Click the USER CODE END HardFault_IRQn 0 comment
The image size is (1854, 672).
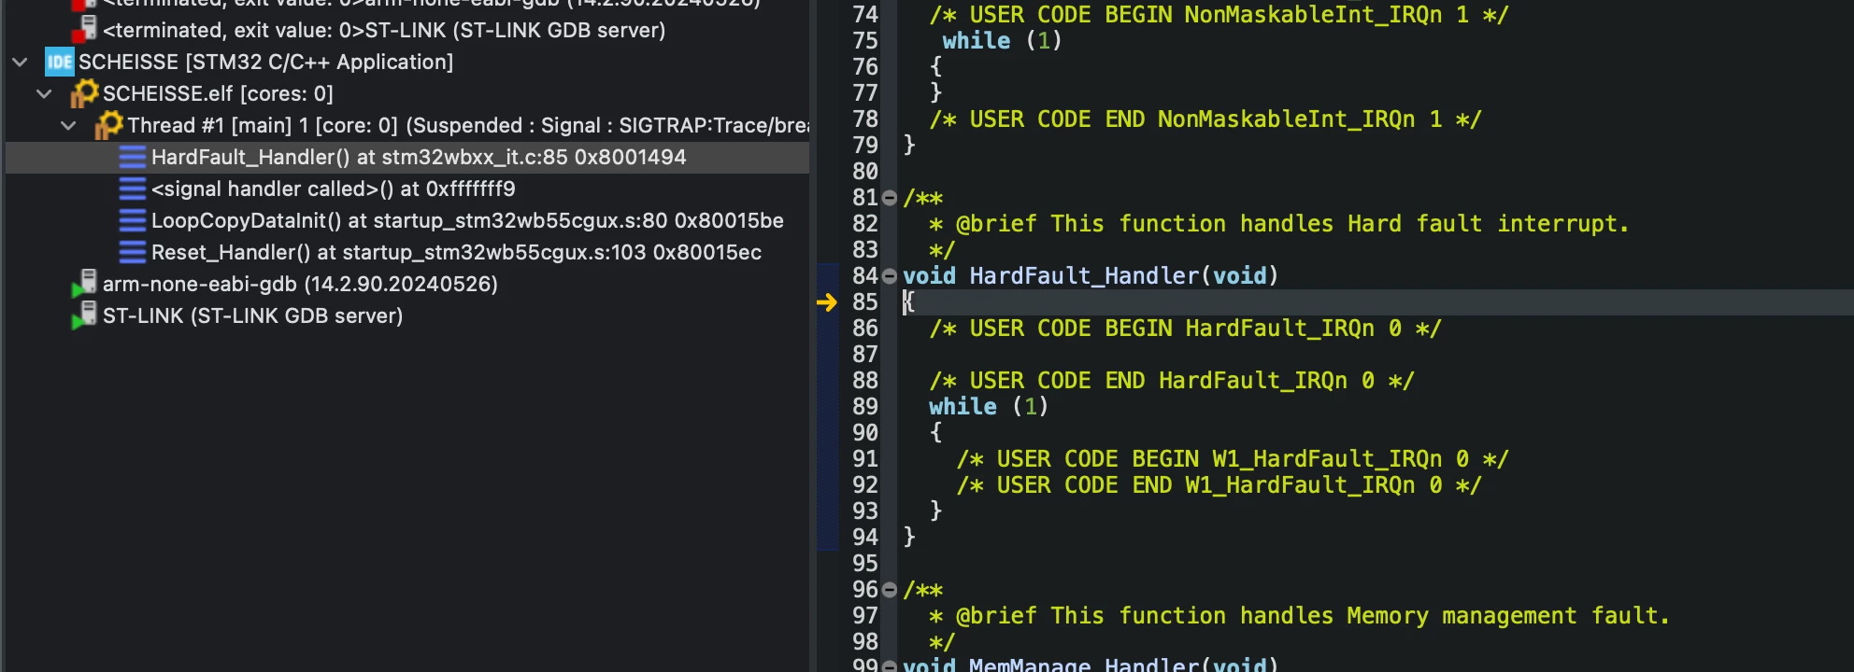(x=1172, y=381)
